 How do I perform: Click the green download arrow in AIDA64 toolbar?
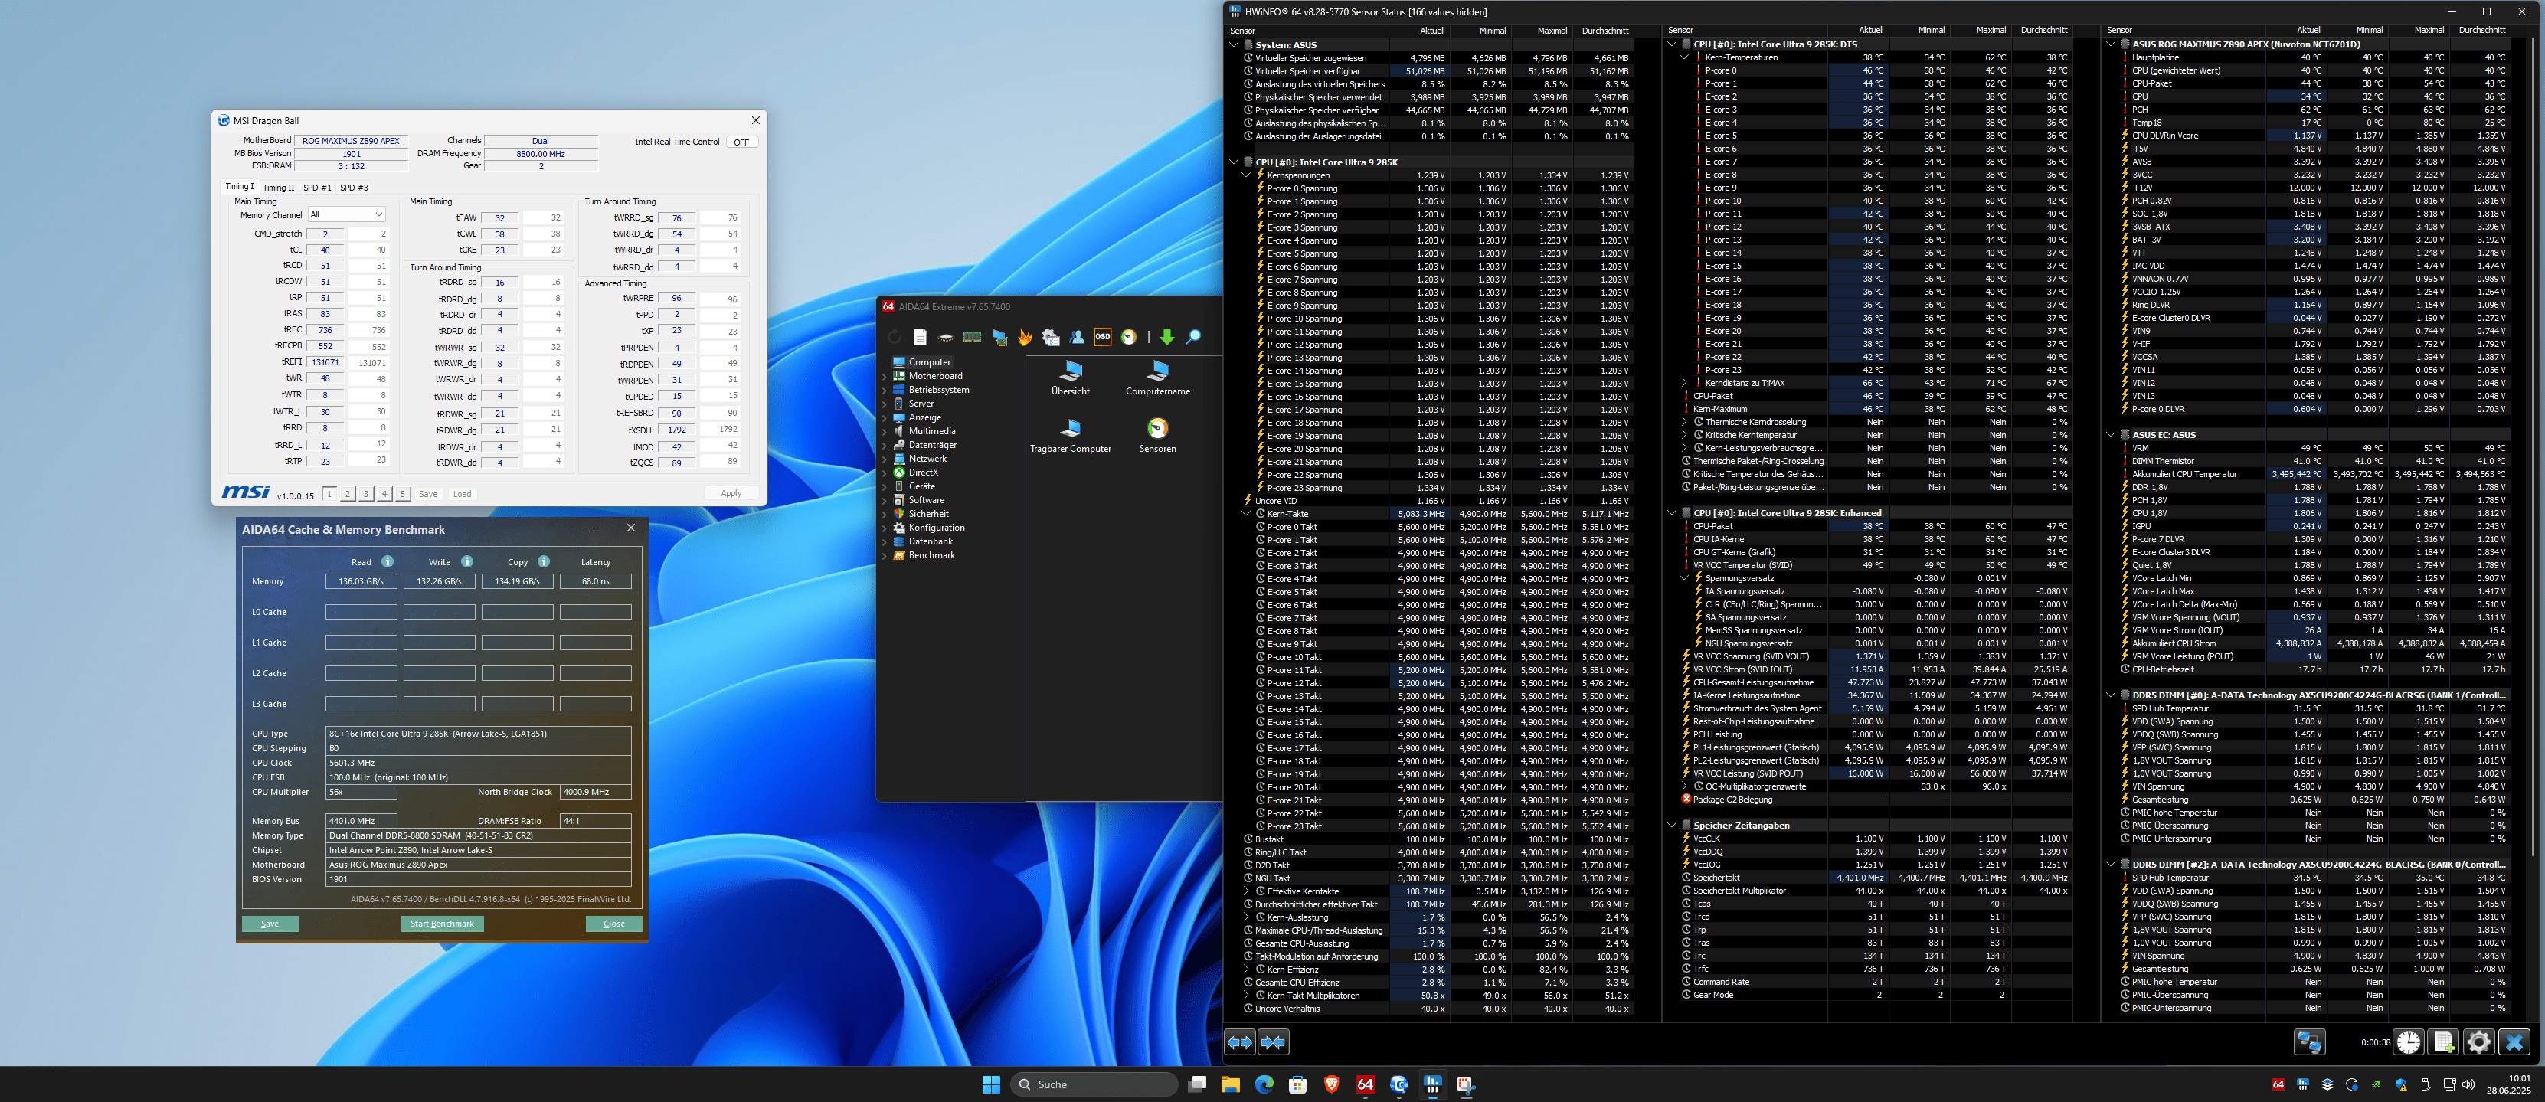[1166, 337]
